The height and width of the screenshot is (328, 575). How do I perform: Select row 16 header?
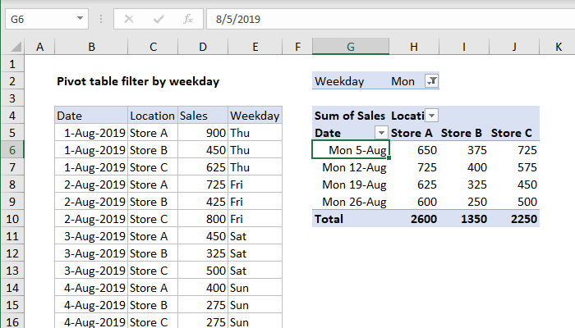tap(12, 322)
